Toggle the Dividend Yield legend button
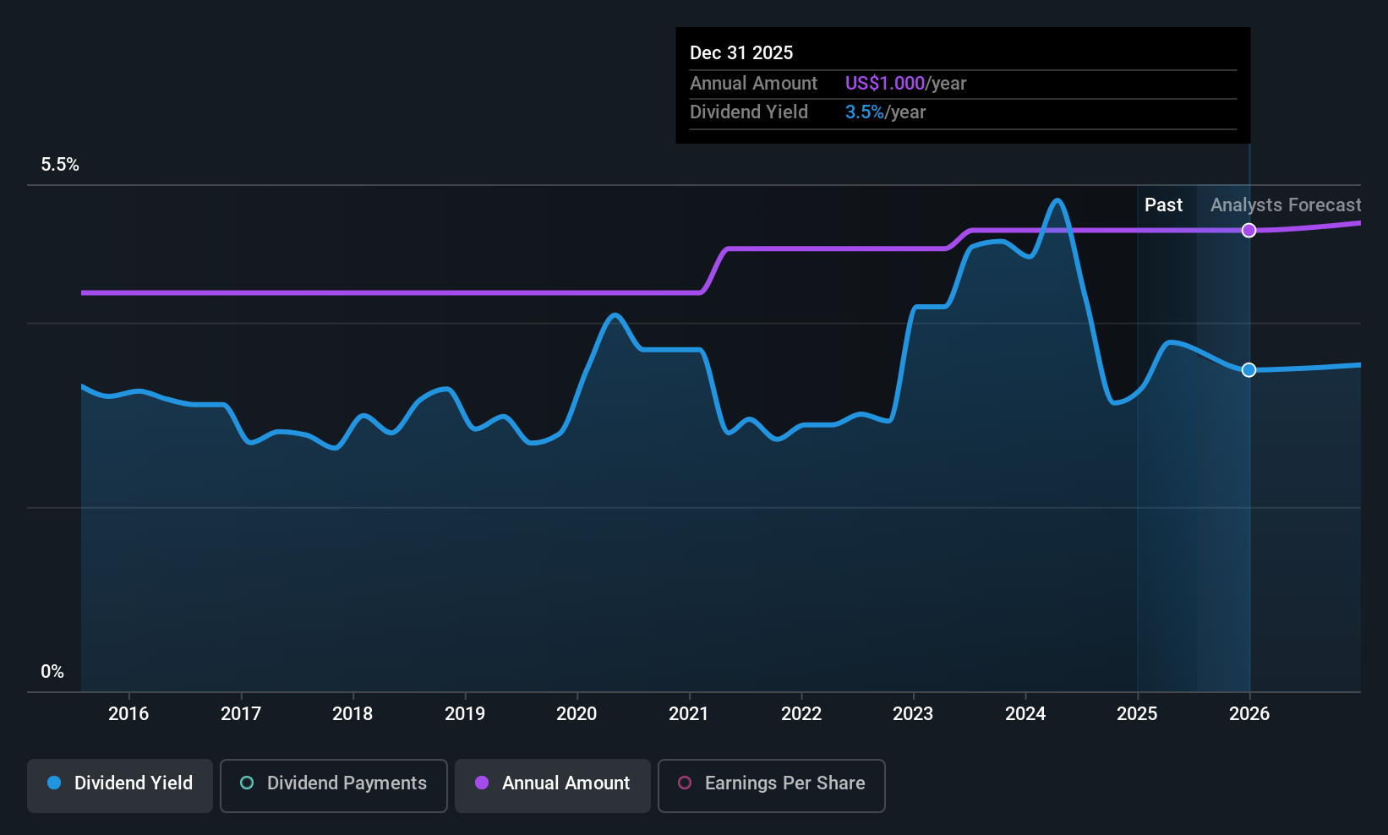Screen dimensions: 1388x835 120,785
